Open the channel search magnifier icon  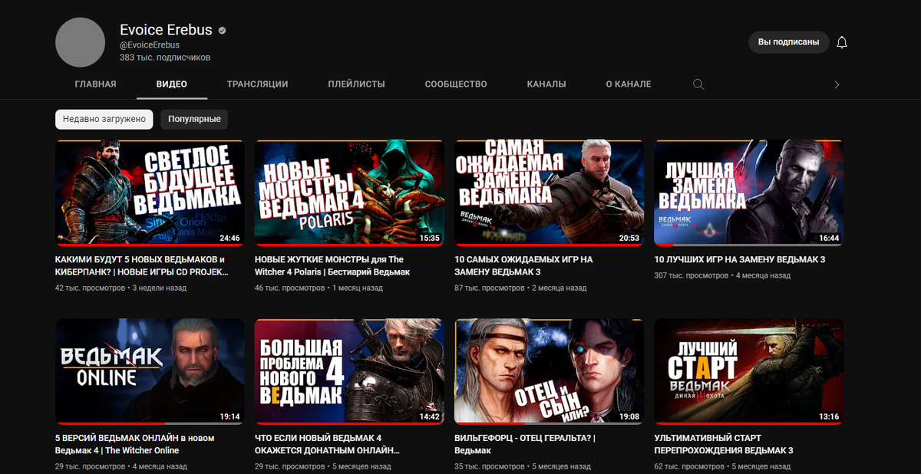pos(698,84)
